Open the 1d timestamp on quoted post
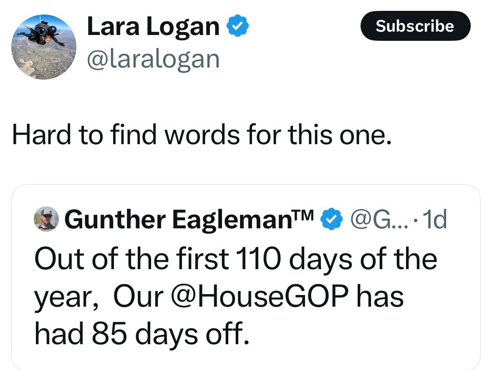 [434, 220]
